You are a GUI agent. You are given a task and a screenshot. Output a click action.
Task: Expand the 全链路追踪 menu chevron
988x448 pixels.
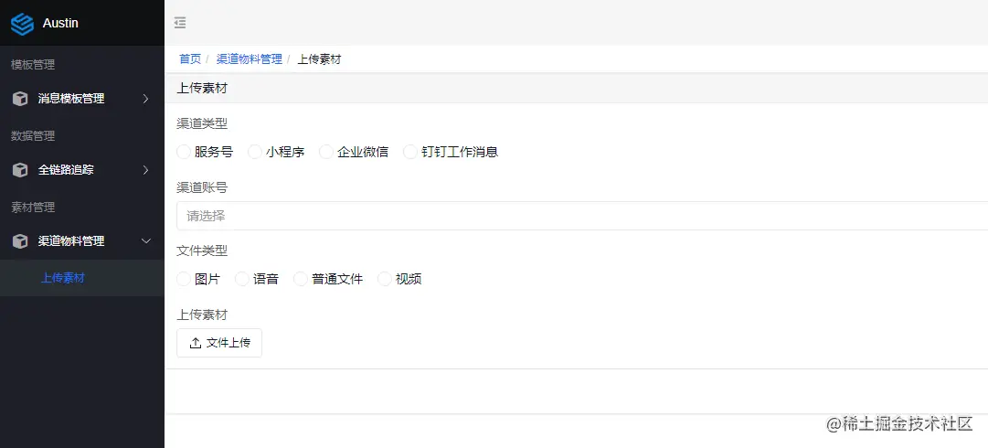(x=145, y=170)
